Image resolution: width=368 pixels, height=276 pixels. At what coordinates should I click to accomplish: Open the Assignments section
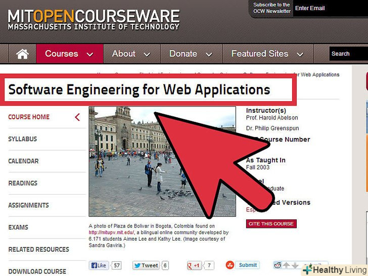pos(29,205)
